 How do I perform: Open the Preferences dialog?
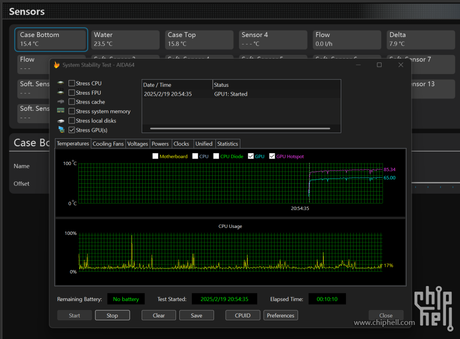[x=281, y=315]
